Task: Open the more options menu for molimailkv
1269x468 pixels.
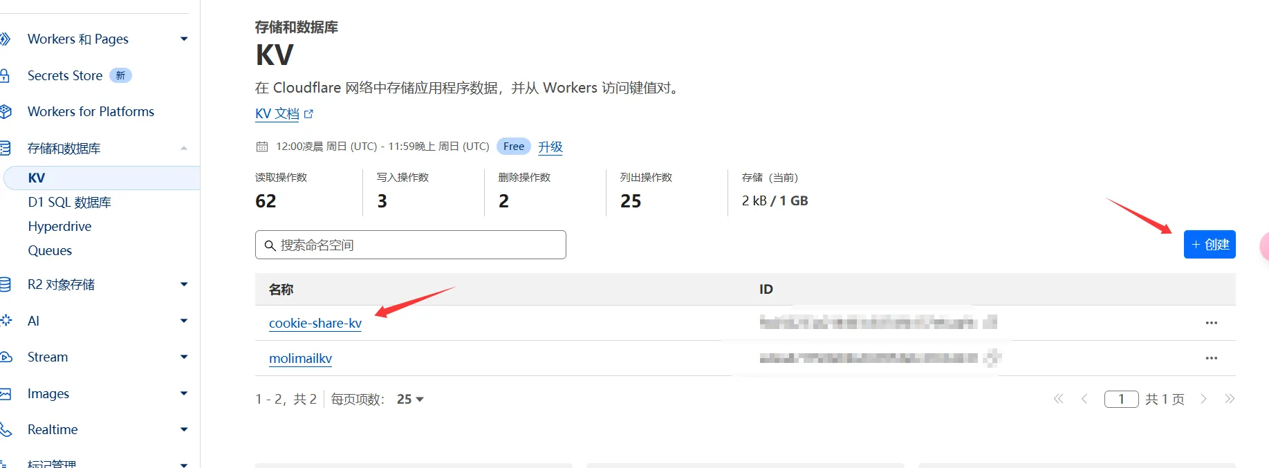Action: [1212, 358]
